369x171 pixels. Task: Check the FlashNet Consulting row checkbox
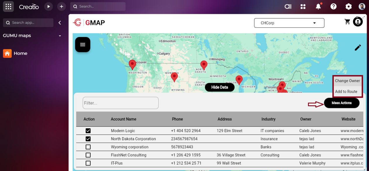pyautogui.click(x=88, y=155)
